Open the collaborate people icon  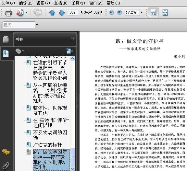(x=20, y=12)
